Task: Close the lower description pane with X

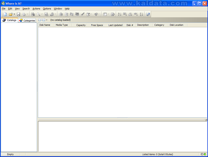Action: pyautogui.click(x=206, y=120)
